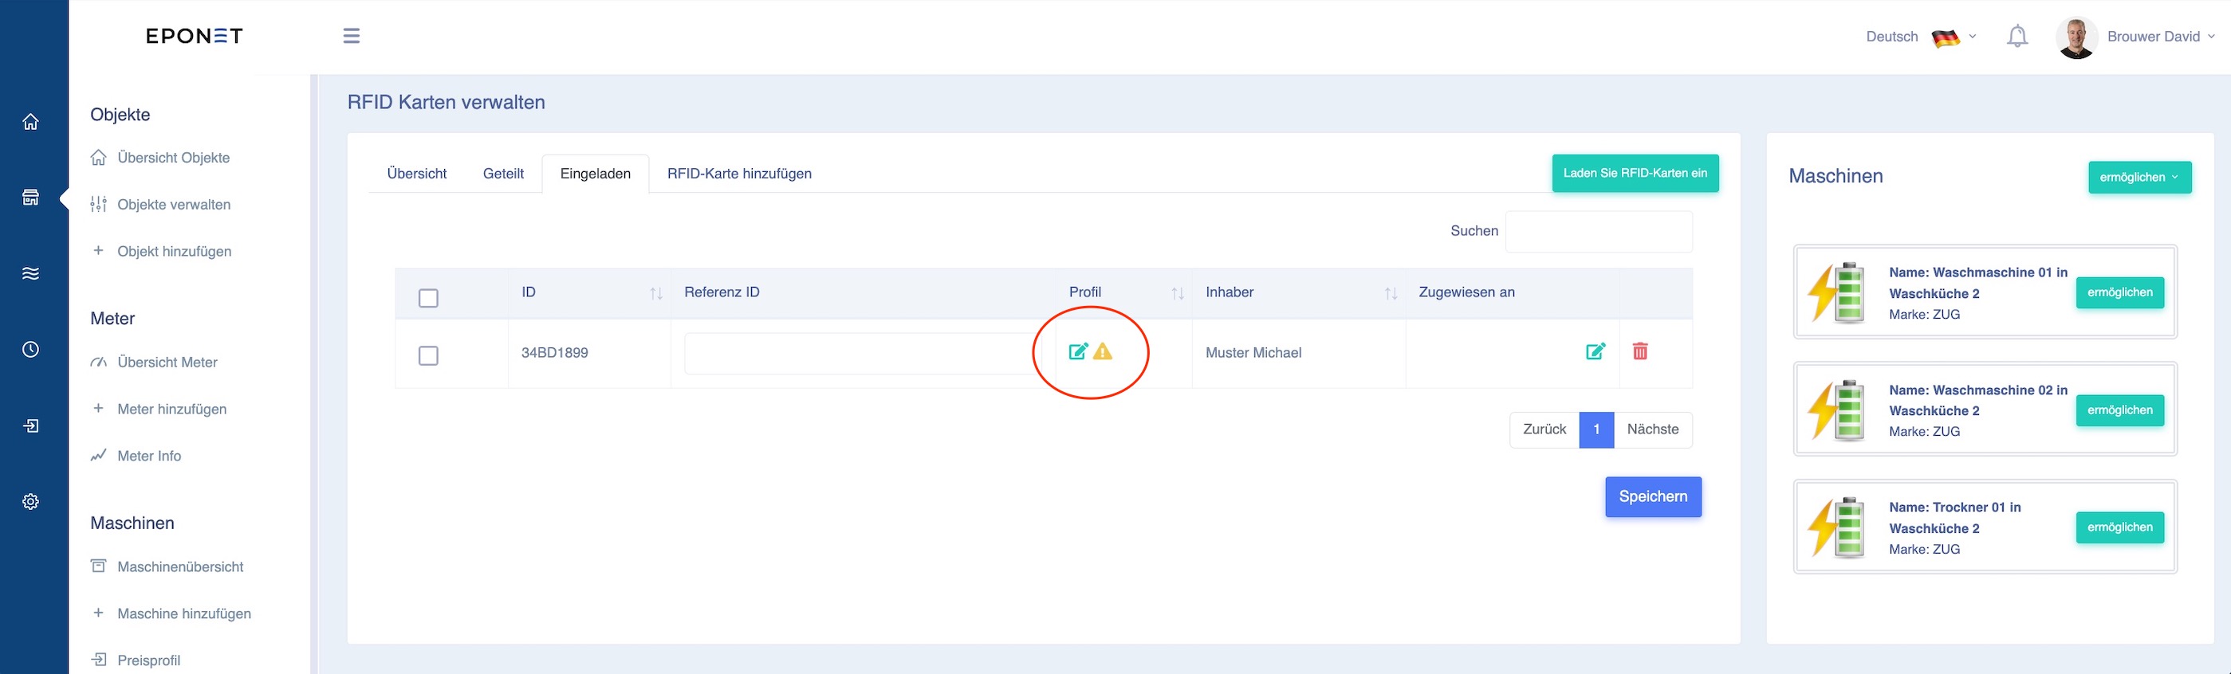Click Brouwer David's profile picture

tap(2077, 37)
